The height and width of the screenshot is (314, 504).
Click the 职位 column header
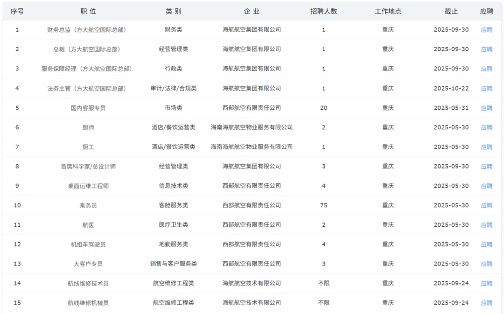pyautogui.click(x=88, y=11)
